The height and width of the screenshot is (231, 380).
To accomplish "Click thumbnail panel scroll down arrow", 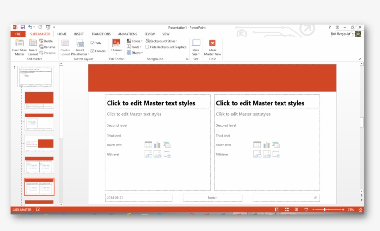I will [61, 204].
